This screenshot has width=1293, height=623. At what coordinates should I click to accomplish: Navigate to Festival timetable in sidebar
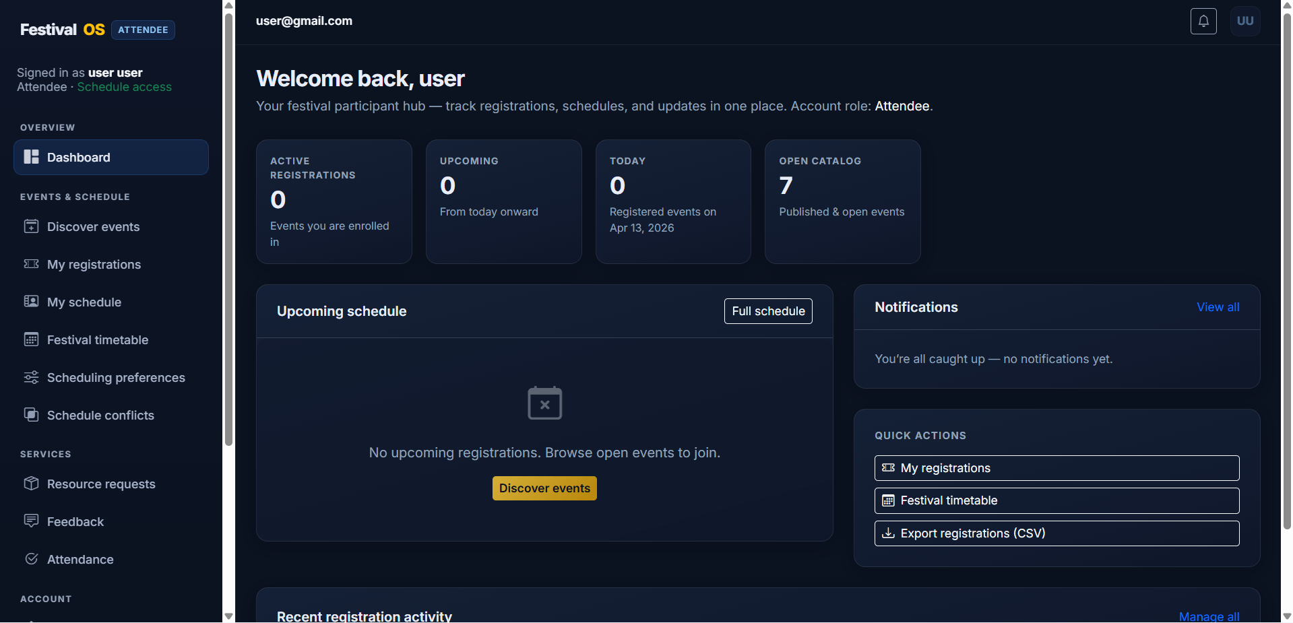[x=111, y=339]
